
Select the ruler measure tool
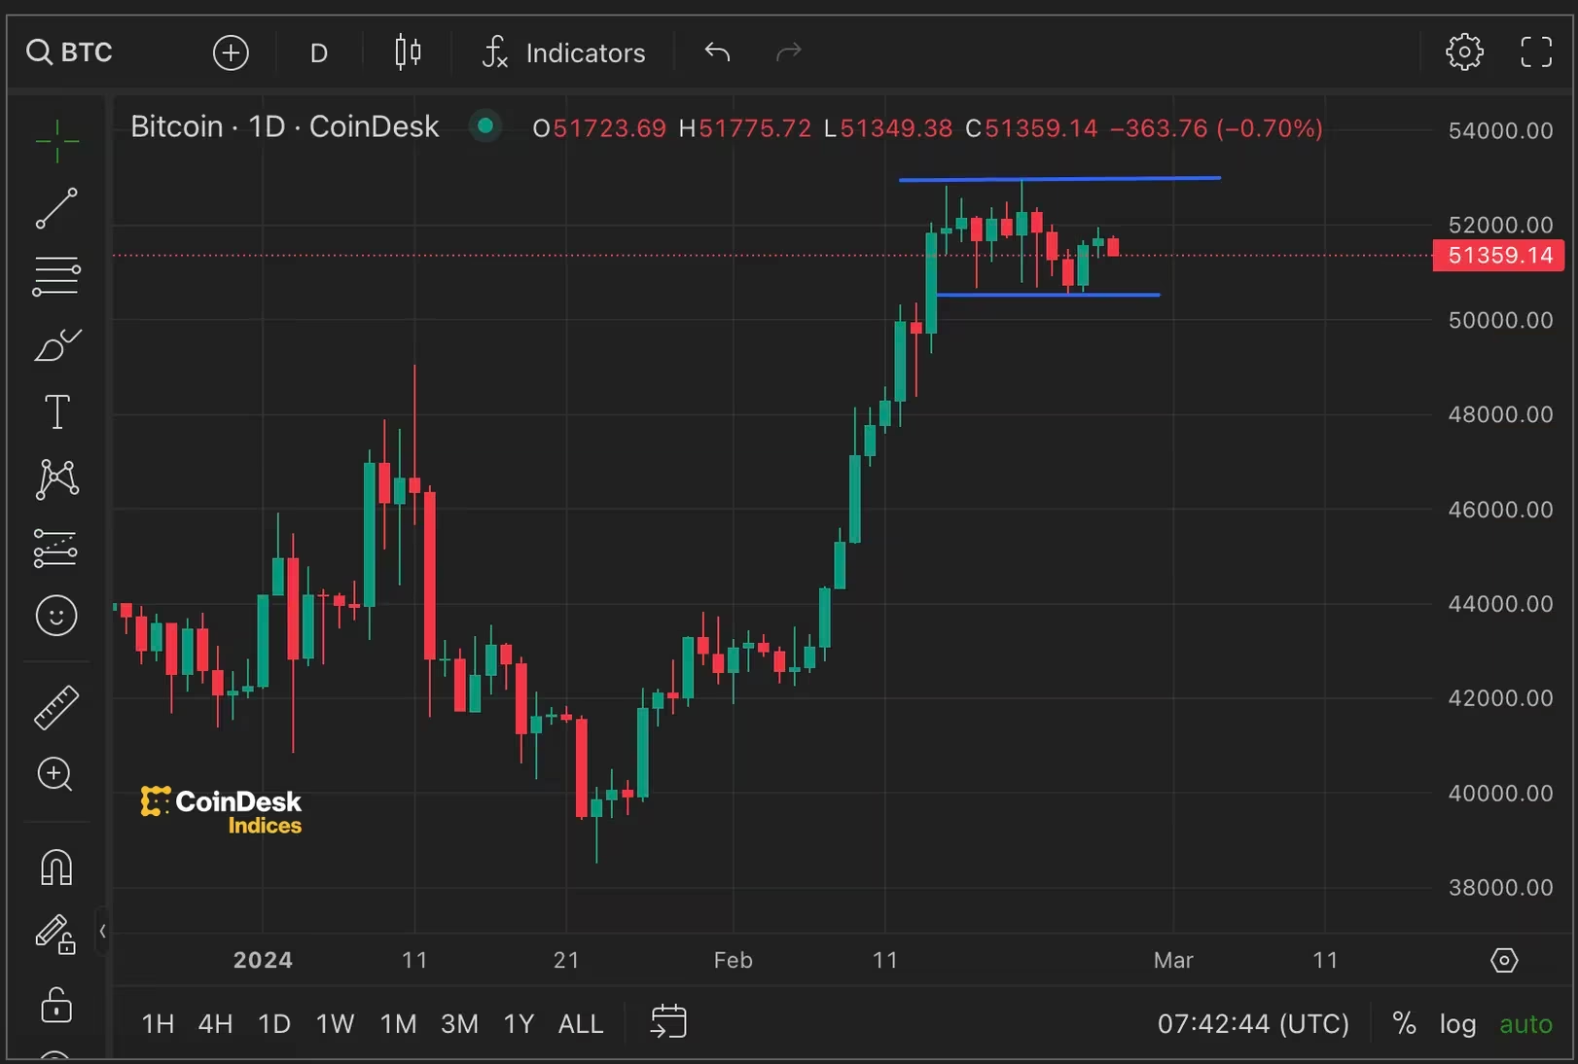pos(56,707)
